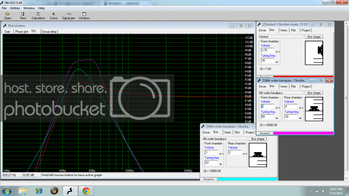
Task: Edit 6th order rear chamber volume field 4
Action: click(290, 107)
